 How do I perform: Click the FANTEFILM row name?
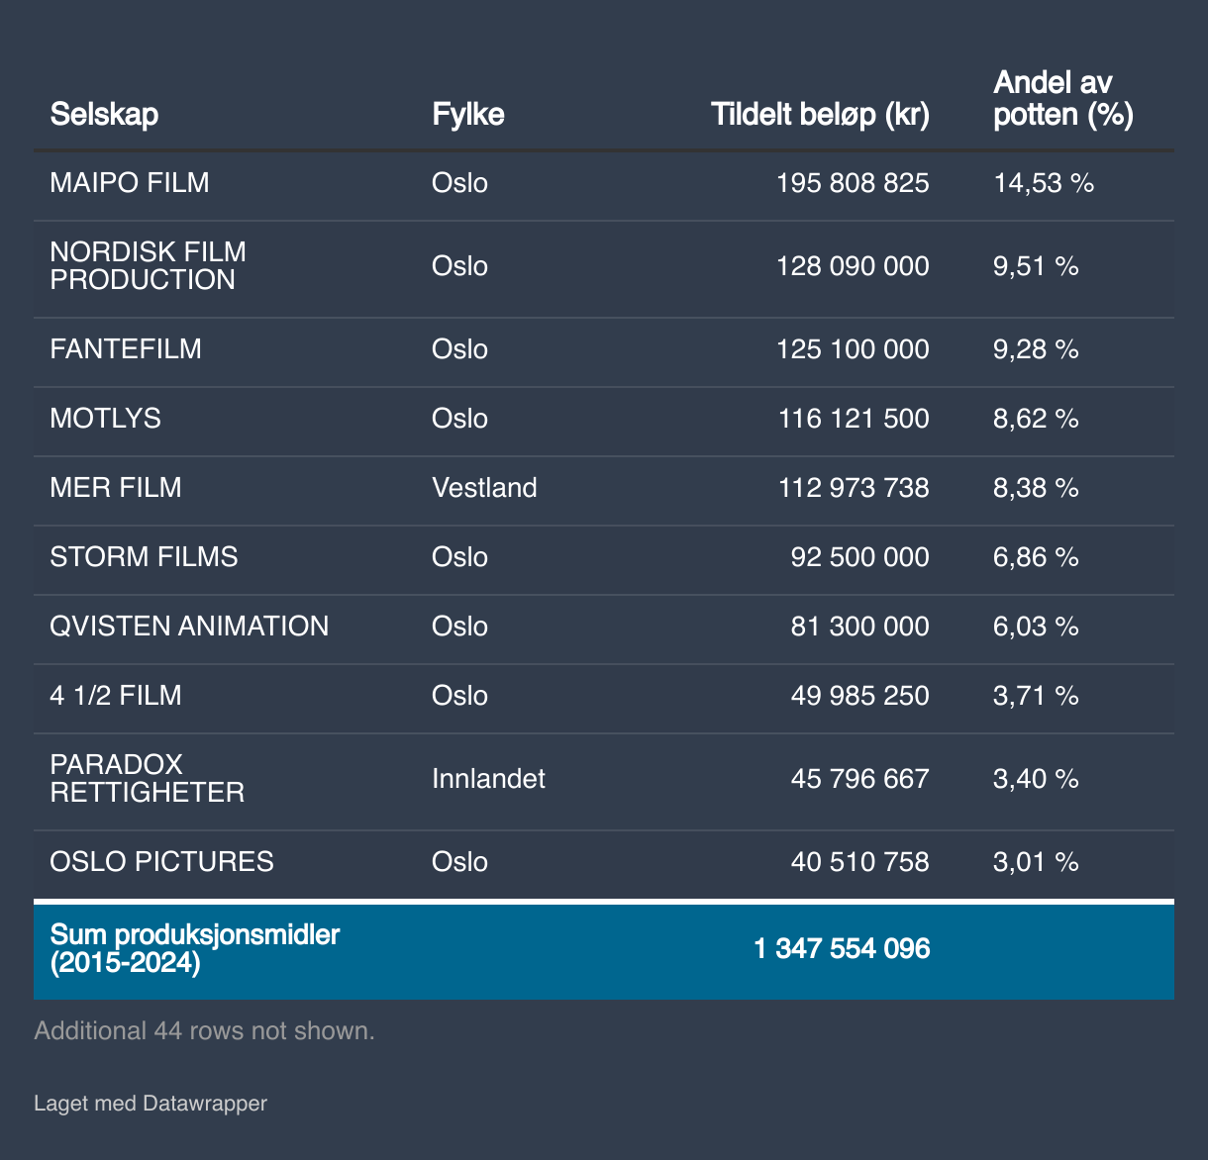pyautogui.click(x=126, y=349)
